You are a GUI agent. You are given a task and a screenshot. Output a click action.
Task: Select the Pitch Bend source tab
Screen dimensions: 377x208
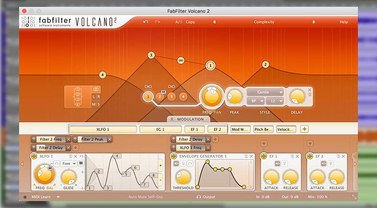(x=263, y=129)
